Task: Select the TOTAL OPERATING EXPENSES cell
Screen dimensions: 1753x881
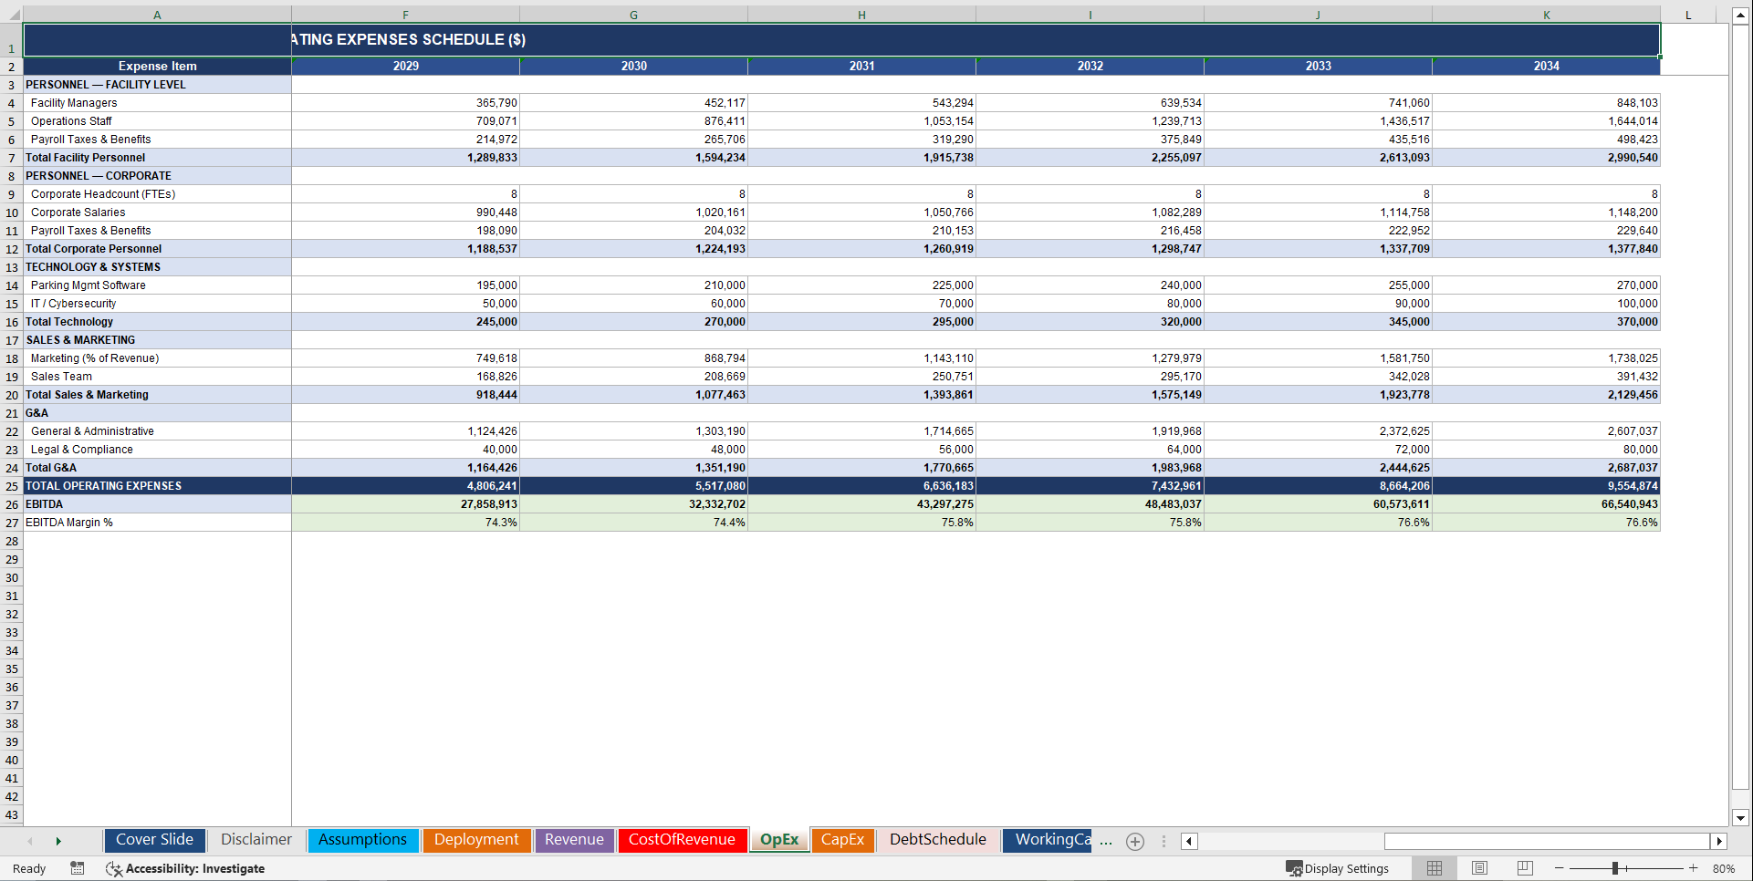Action: coord(103,485)
